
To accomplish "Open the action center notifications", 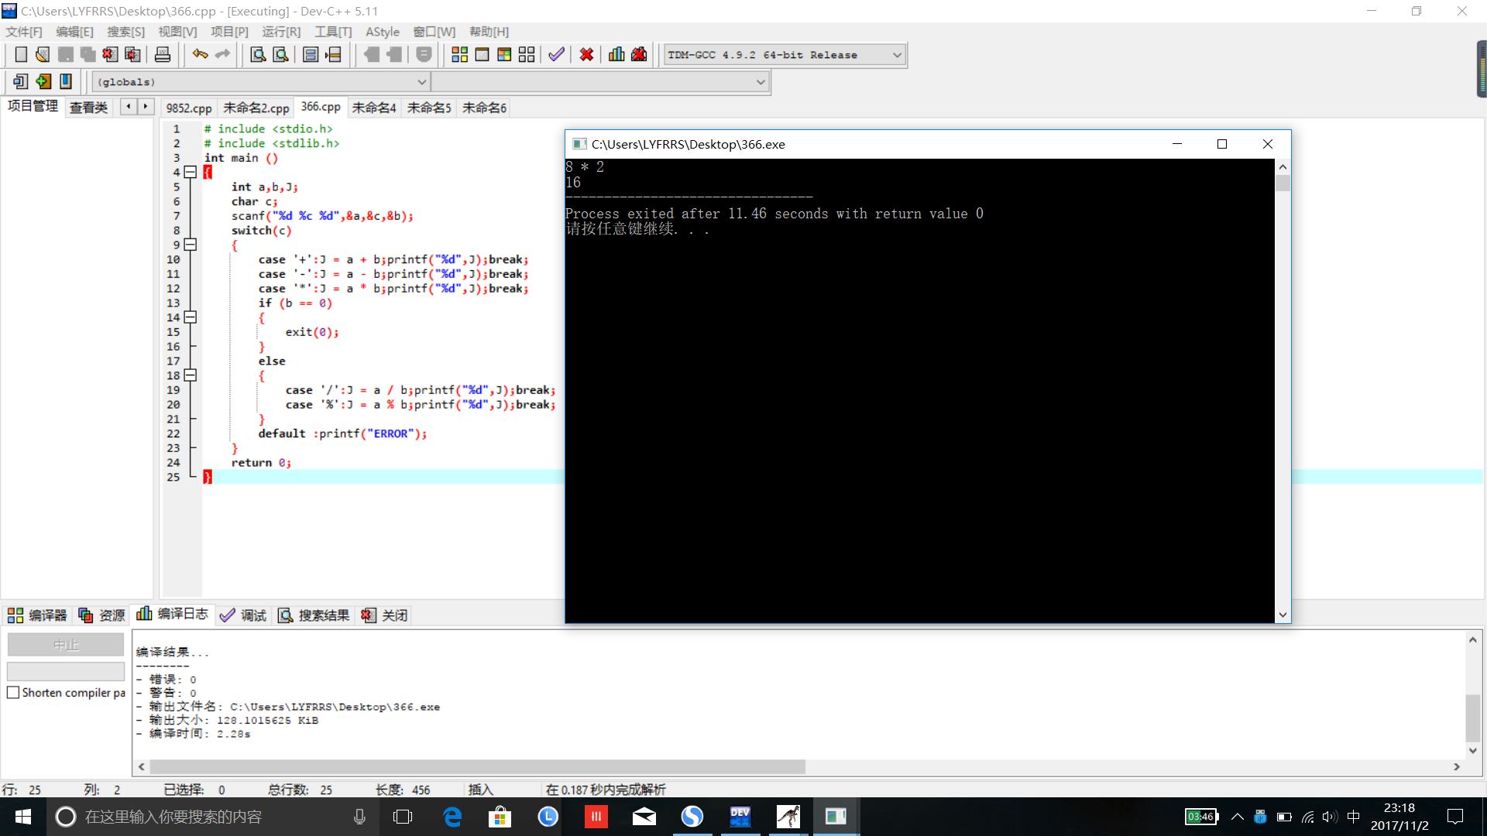I will 1455,817.
